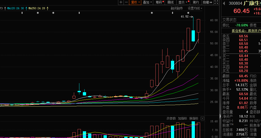
Task: Click the 涨停 limit-up price 61.02
Action: [244, 103]
